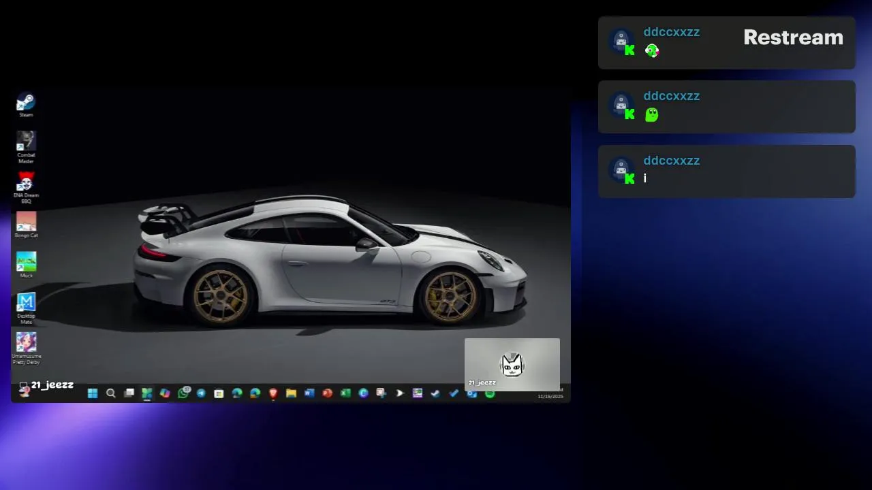Open Microsoft Word from the taskbar
872x490 pixels.
point(309,393)
